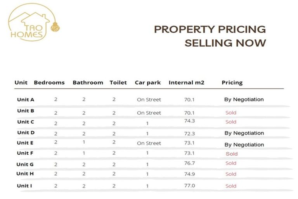Select the Unit G row label
Viewport: 298px width, 199px height.
(x=25, y=164)
